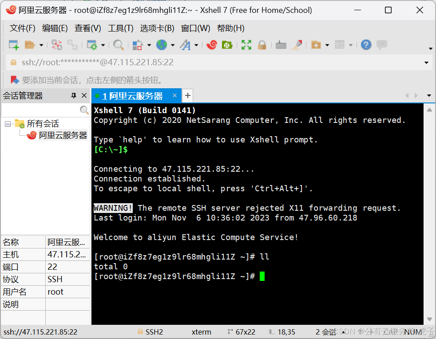Click the 协议 value SSH

(x=67, y=279)
